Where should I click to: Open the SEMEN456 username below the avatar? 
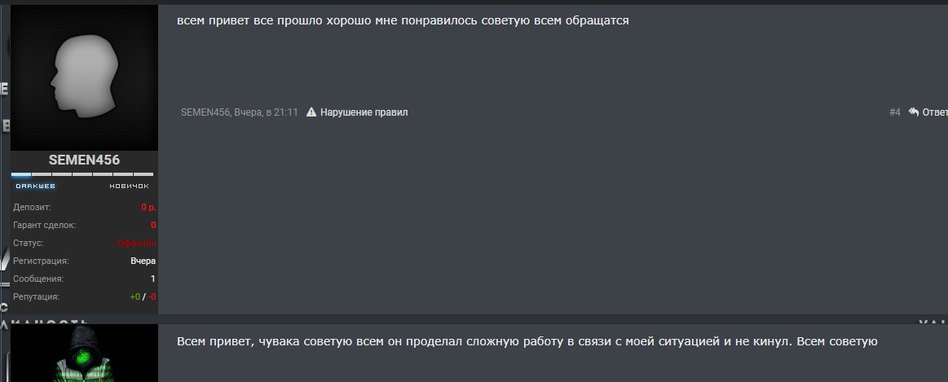85,160
